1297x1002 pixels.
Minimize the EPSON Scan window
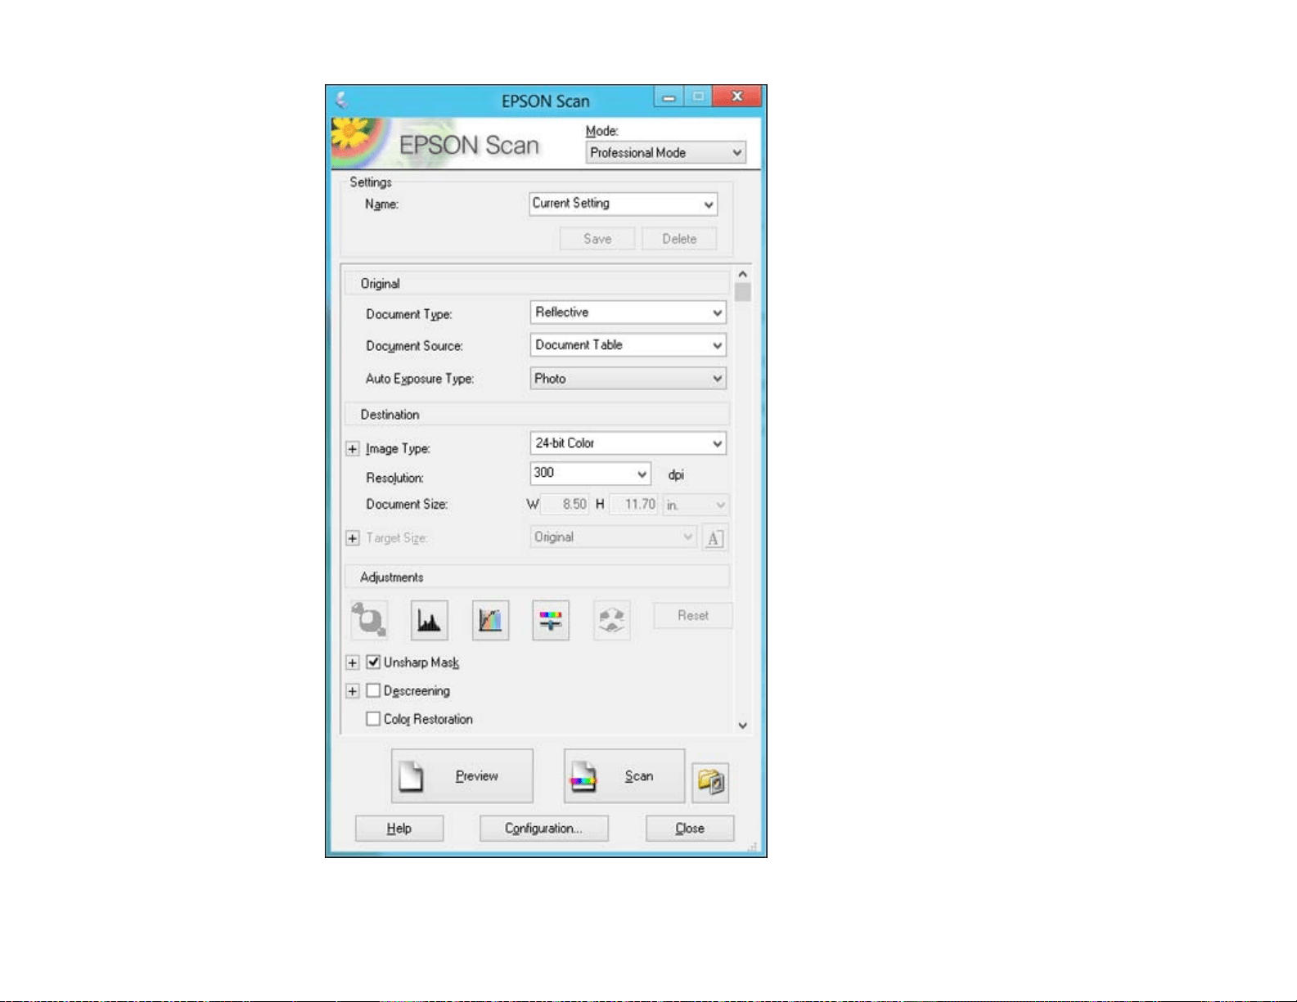pyautogui.click(x=669, y=97)
